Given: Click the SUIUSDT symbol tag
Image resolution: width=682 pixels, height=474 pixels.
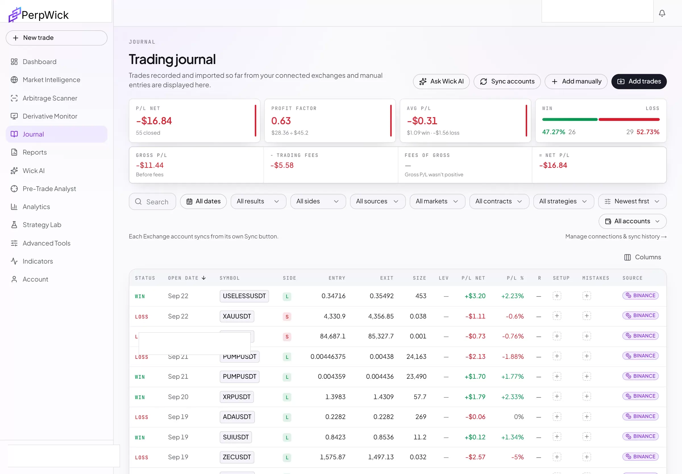Looking at the screenshot, I should [236, 437].
